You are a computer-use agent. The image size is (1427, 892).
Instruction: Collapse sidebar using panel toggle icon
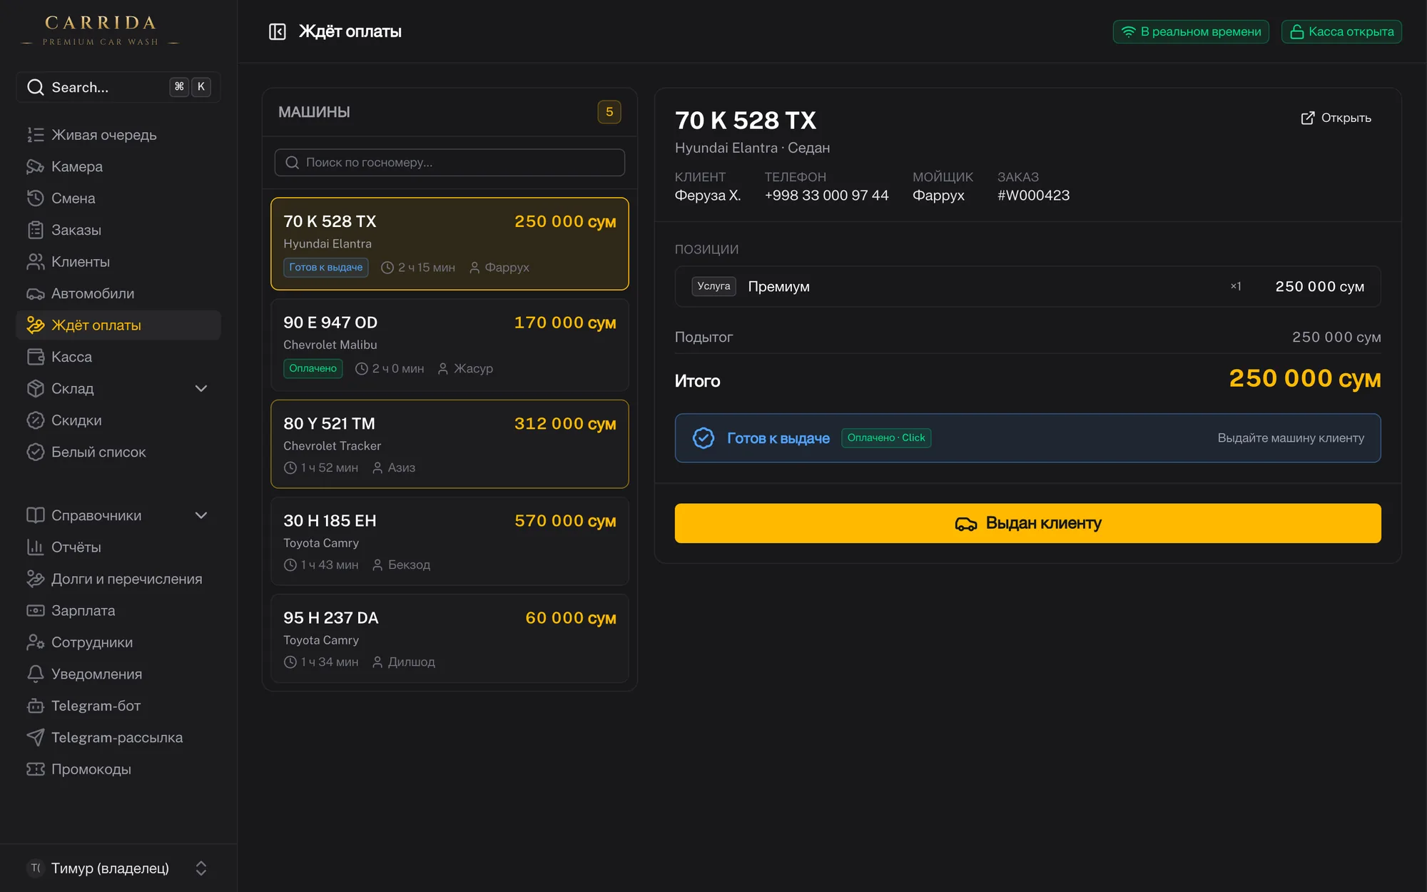(277, 31)
